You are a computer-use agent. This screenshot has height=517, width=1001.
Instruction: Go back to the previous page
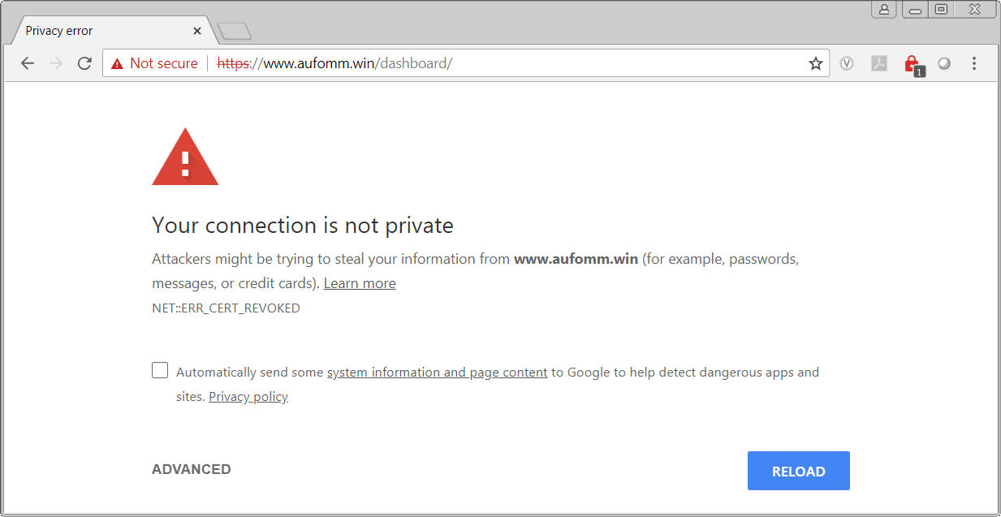coord(28,63)
